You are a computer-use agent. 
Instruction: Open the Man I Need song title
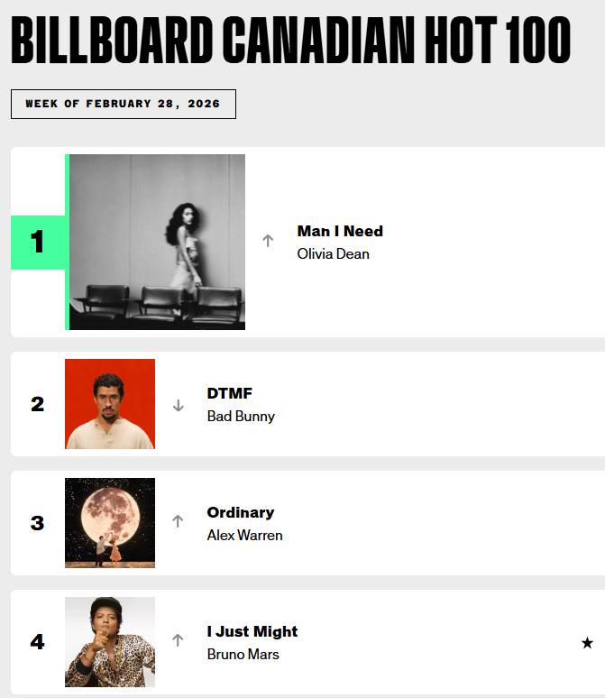coord(340,231)
